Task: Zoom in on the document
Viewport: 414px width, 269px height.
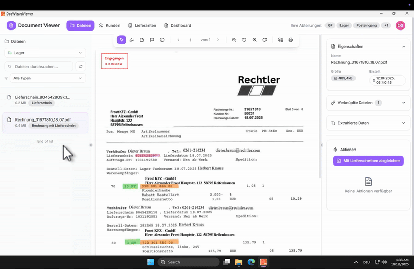Action: [255, 40]
